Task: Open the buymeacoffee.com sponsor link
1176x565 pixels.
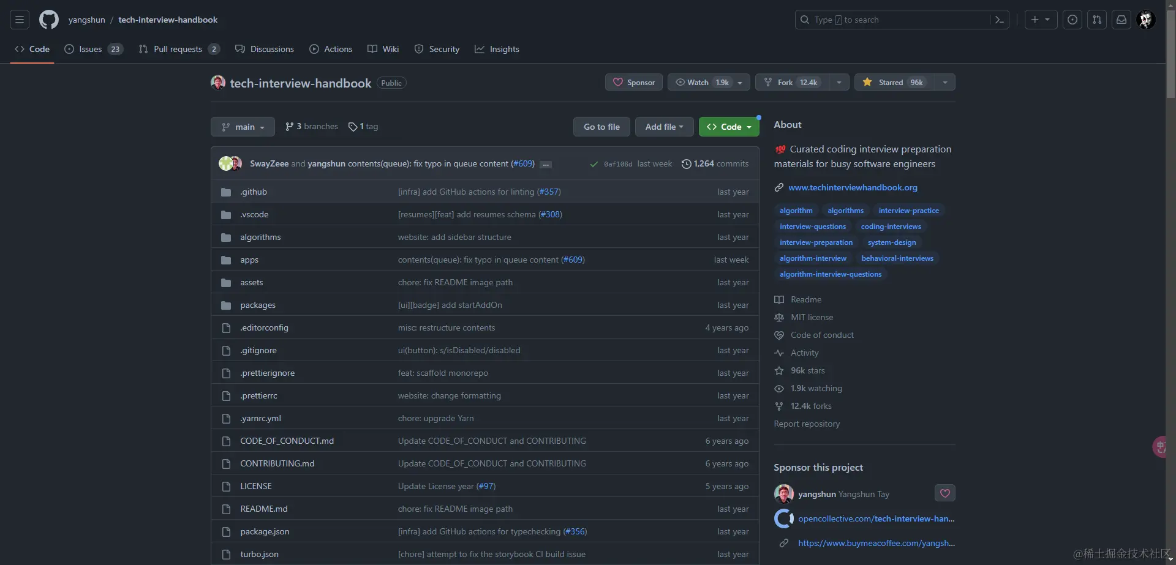Action: 876,543
